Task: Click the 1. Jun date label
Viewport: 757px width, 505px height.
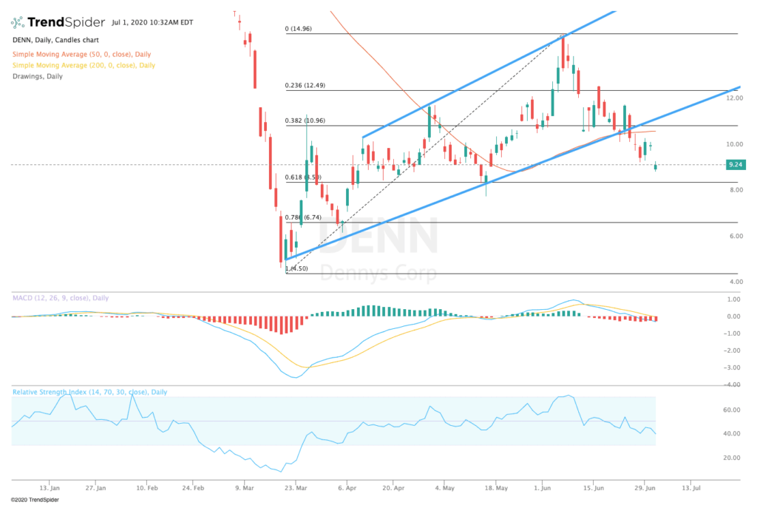Action: click(x=542, y=488)
